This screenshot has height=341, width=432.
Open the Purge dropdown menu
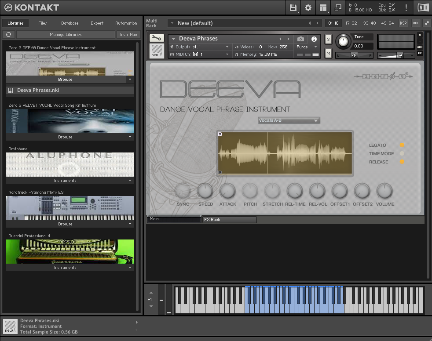307,47
